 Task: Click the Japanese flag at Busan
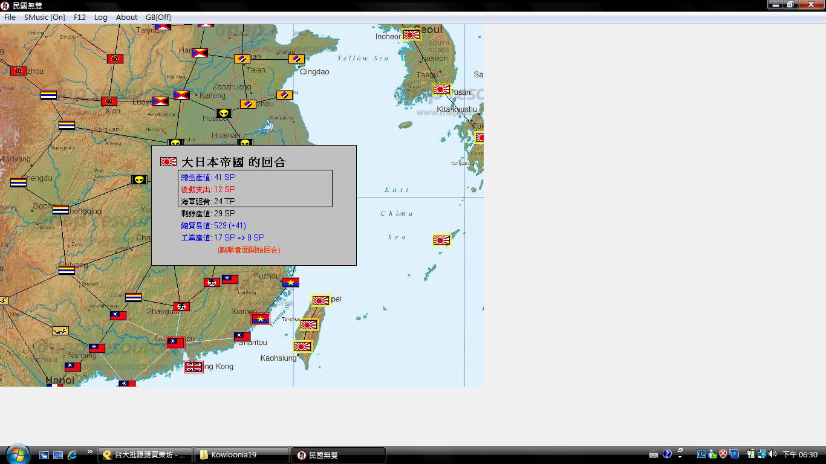click(x=442, y=89)
